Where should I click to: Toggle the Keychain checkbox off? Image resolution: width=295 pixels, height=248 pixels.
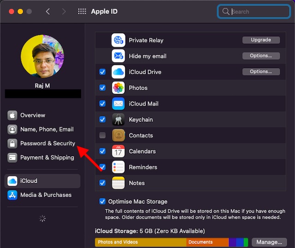pos(102,120)
